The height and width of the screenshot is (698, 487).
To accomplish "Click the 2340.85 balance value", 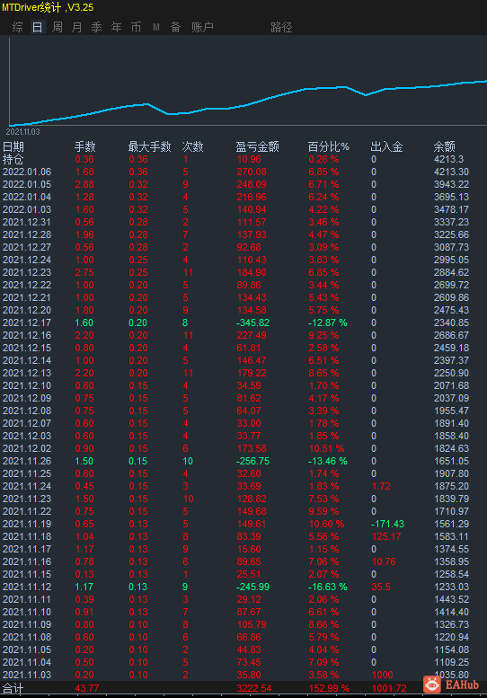I will pyautogui.click(x=451, y=322).
